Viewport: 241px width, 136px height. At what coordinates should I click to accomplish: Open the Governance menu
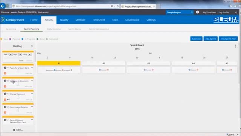132,20
